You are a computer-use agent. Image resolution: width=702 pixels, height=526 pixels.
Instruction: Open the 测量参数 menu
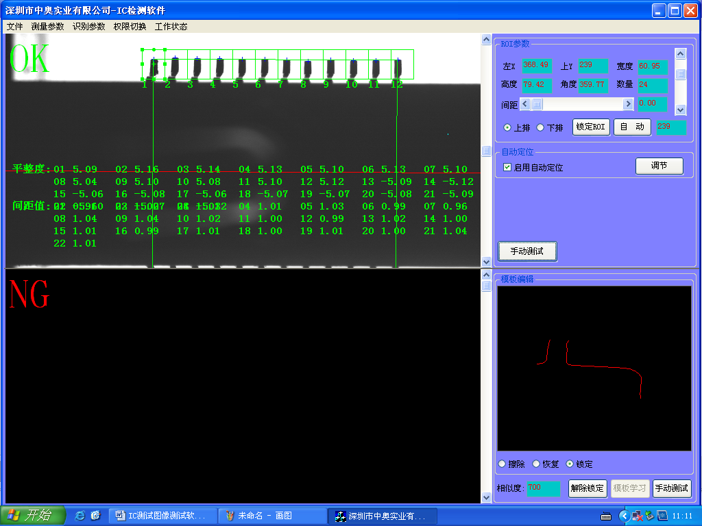pos(48,27)
